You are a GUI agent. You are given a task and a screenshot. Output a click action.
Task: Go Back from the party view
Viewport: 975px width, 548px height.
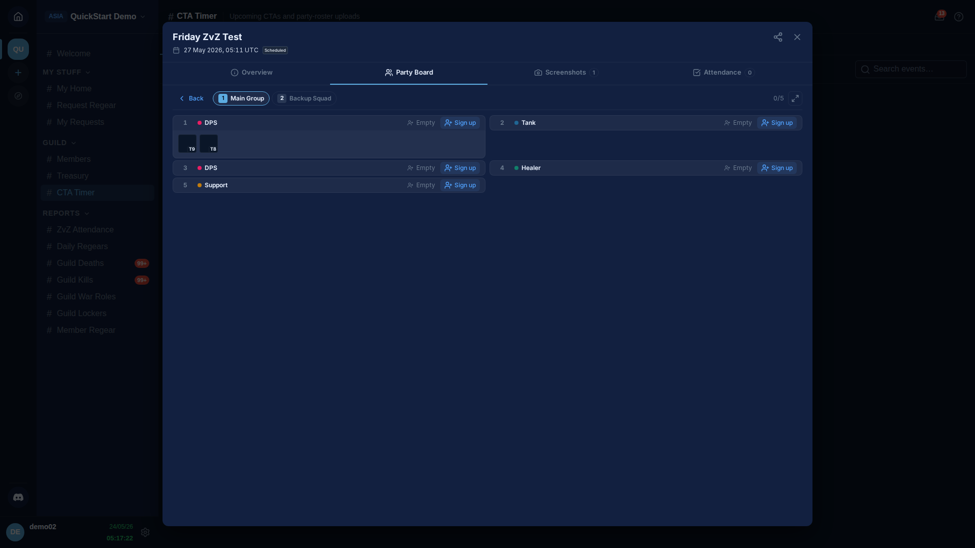[x=191, y=98]
